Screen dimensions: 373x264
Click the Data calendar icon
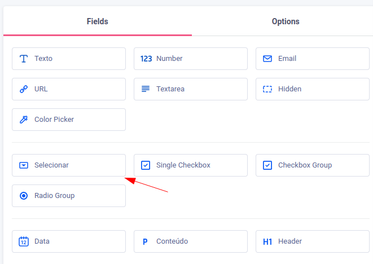[x=24, y=241]
